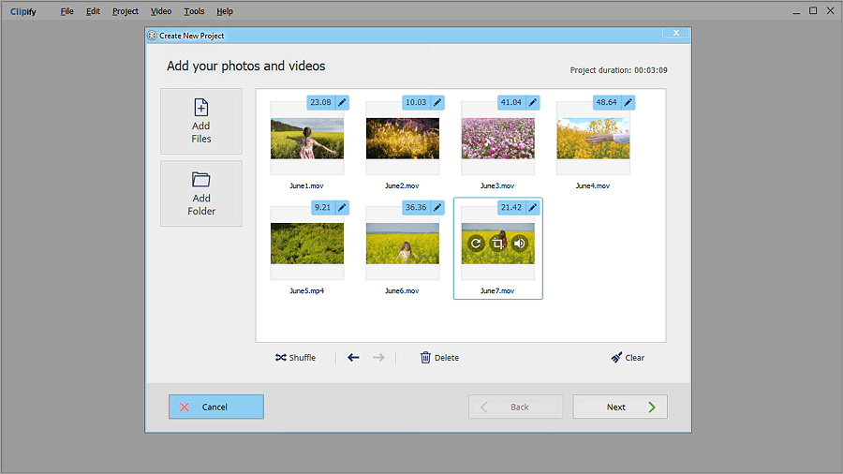Select the June1.mov thumbnail
843x474 pixels.
[x=307, y=139]
